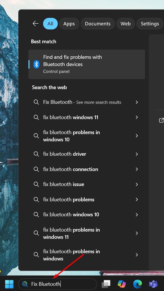Click the taskbar search box with Fix Bluetooth
Viewport: 164px width, 291px height.
tap(57, 284)
